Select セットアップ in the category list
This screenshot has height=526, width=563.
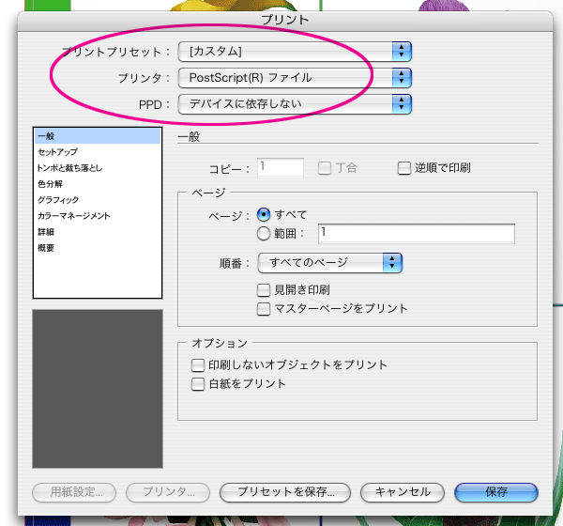[x=98, y=152]
